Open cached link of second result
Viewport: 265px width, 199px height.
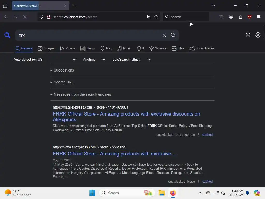208,182
